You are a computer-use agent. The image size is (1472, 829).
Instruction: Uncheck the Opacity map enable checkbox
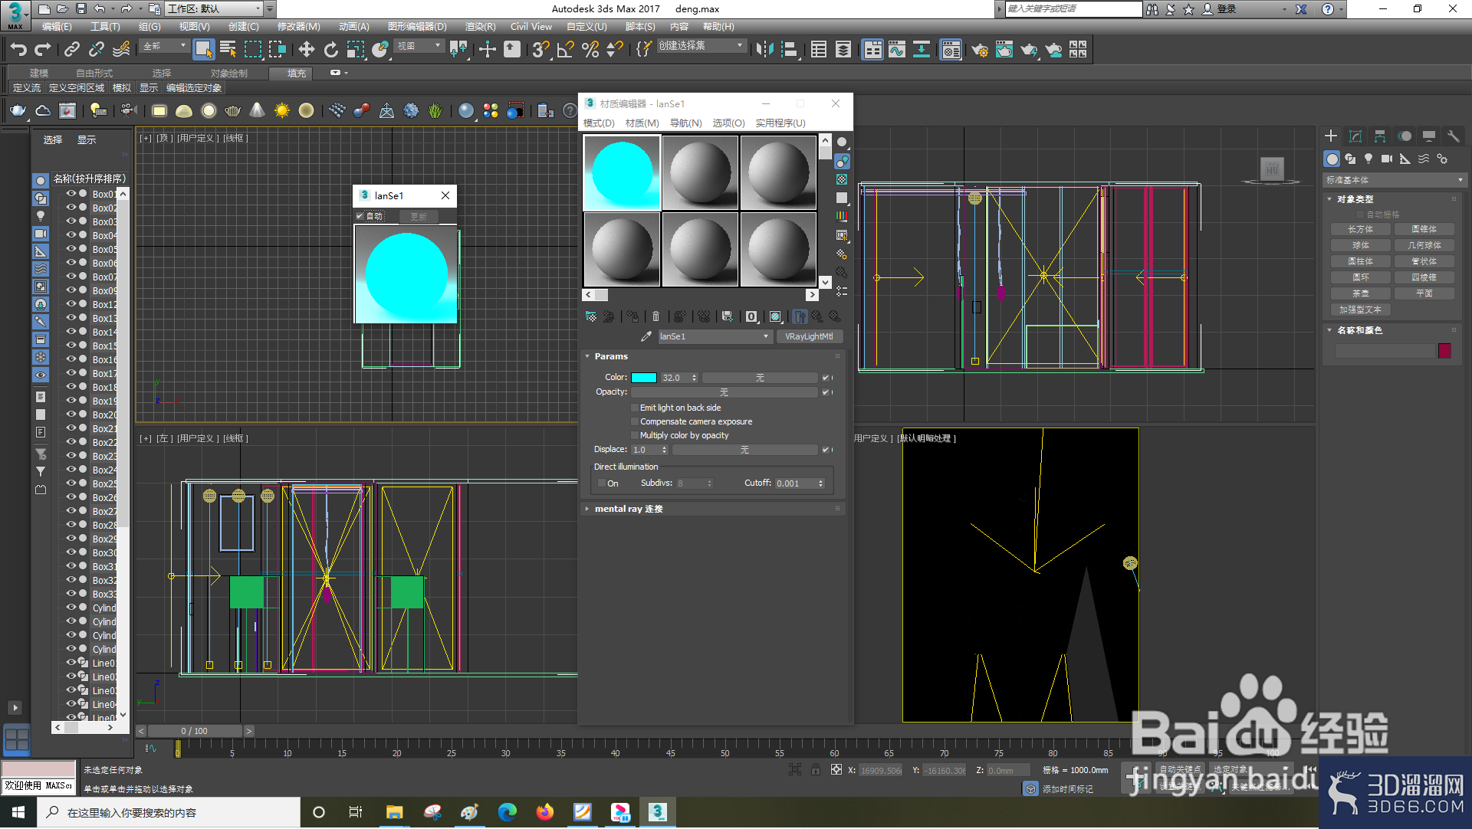826,392
